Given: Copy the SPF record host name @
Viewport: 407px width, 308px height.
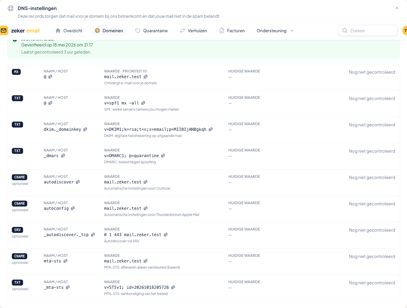Looking at the screenshot, I should pyautogui.click(x=50, y=103).
